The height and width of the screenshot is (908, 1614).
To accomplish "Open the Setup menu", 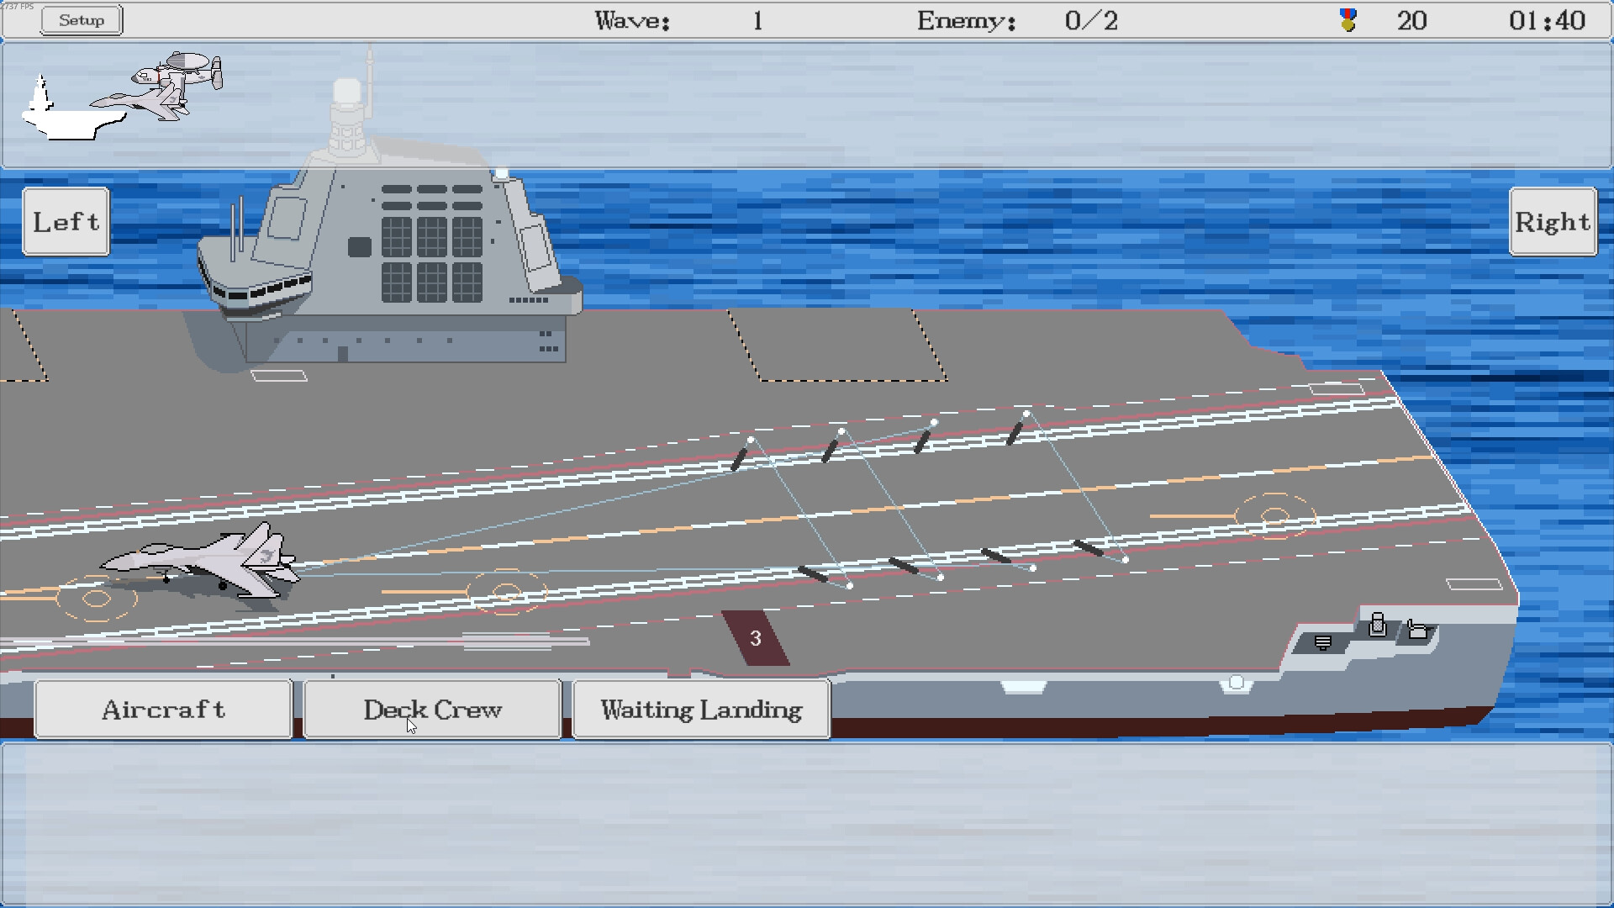I will 81,19.
